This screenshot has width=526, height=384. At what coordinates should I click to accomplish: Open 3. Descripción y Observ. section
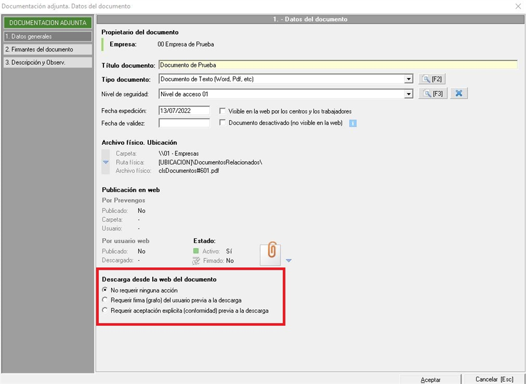point(48,63)
